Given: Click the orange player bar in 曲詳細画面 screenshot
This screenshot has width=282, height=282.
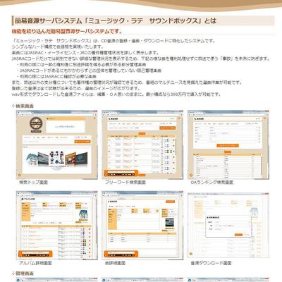Looking at the screenshot, I should tap(121, 254).
